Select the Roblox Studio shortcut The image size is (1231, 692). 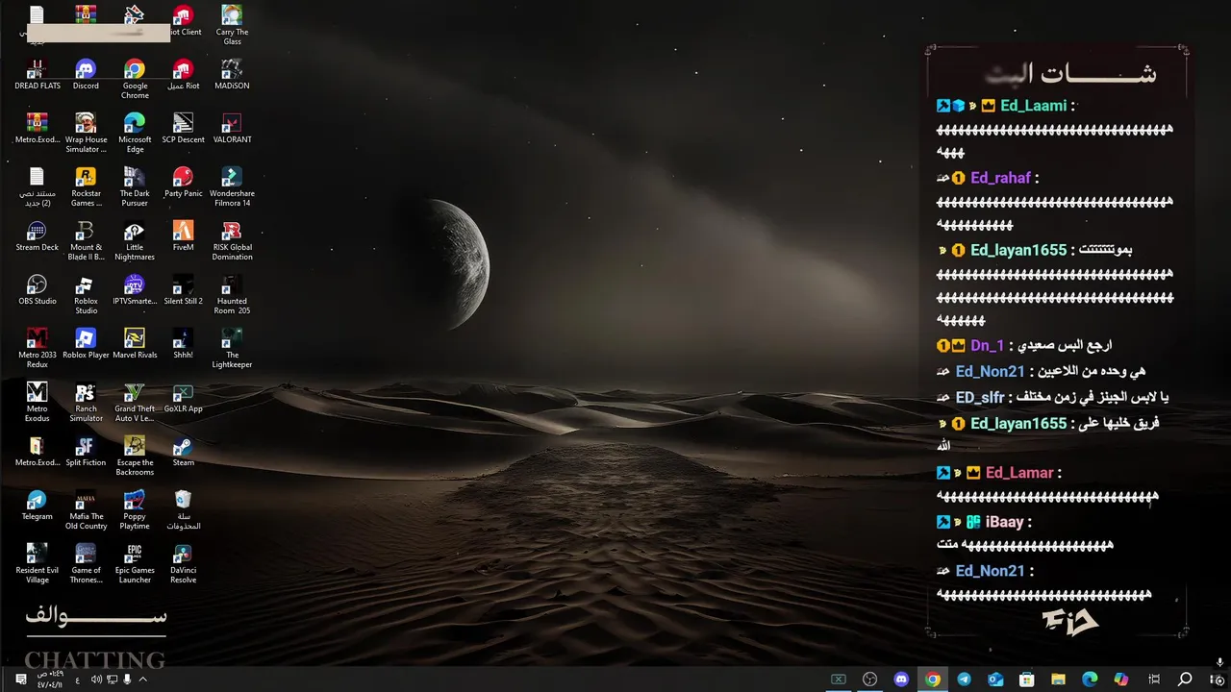(86, 294)
